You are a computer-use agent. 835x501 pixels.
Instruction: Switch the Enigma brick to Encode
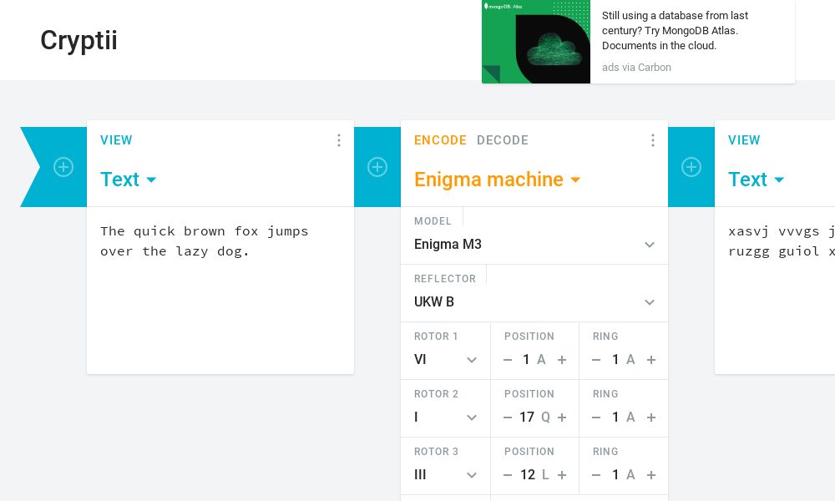tap(440, 140)
